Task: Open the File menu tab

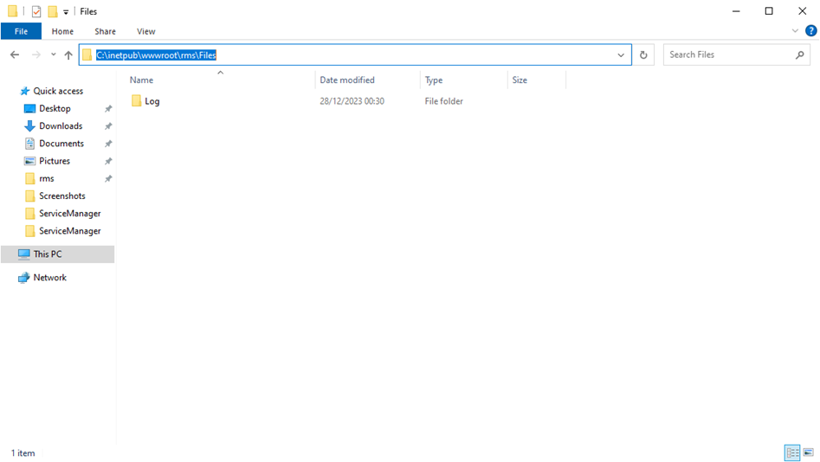Action: click(x=21, y=31)
